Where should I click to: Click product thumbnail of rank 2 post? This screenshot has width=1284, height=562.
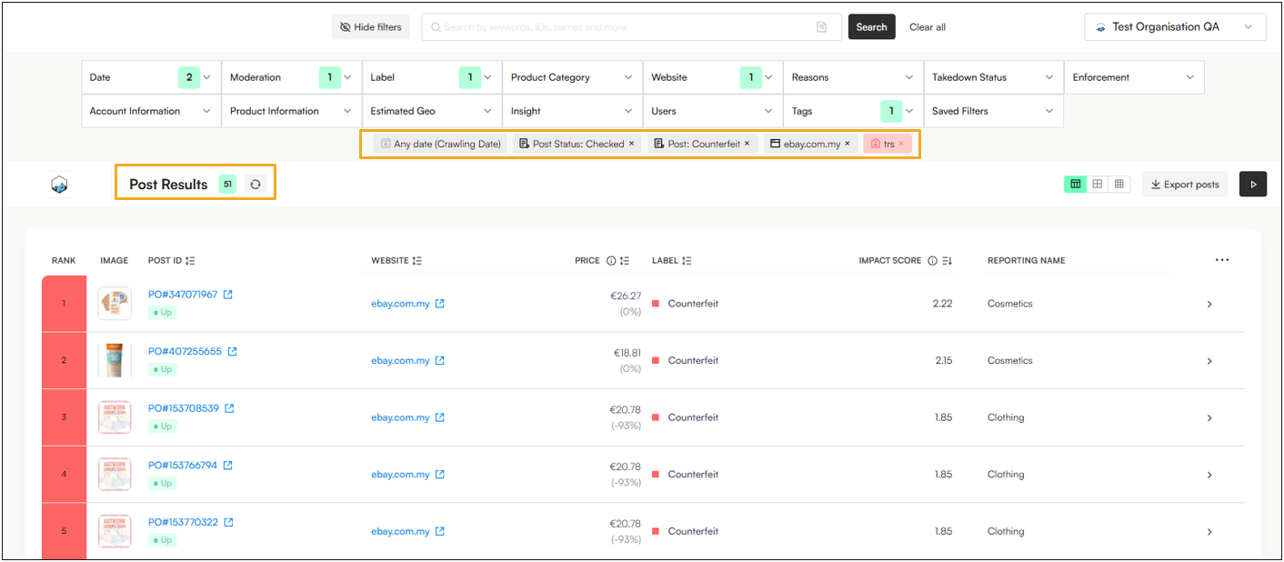tap(115, 360)
